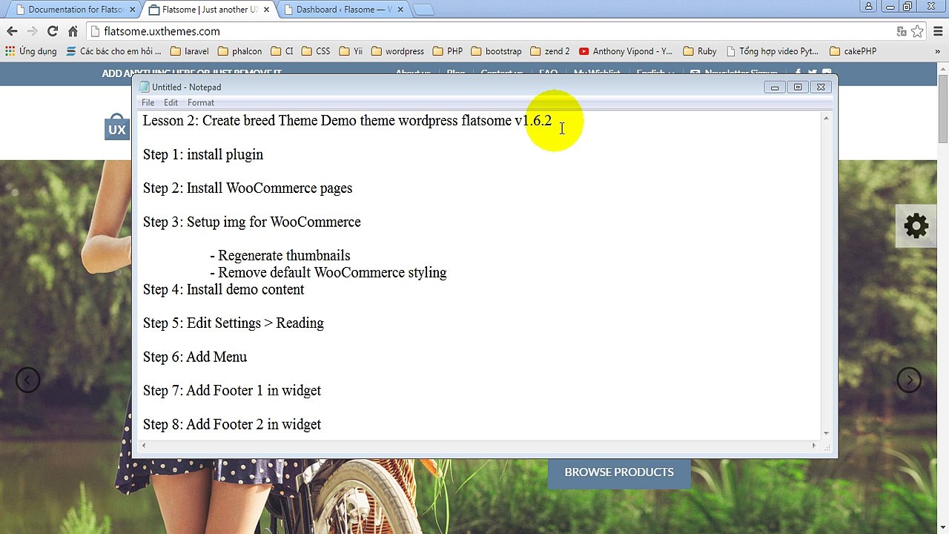Click 'Step 3: Setup img for WooCommerce'
Image resolution: width=949 pixels, height=534 pixels.
[x=252, y=222]
